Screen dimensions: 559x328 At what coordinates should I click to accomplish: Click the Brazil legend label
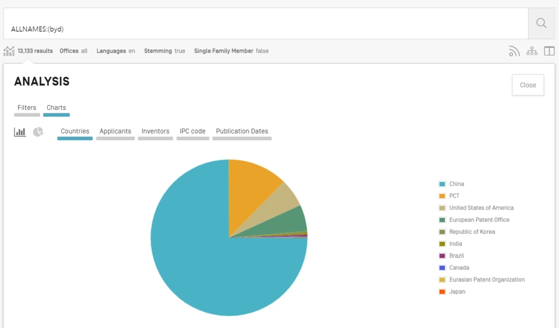[456, 256]
